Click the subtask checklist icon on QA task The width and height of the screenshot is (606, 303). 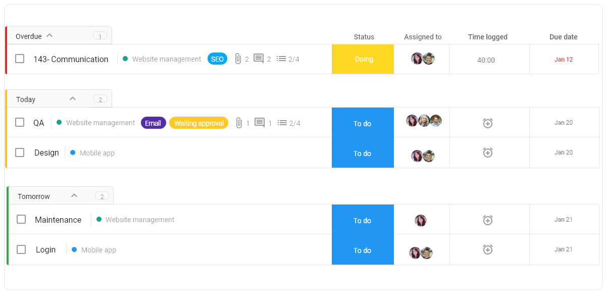coord(282,123)
